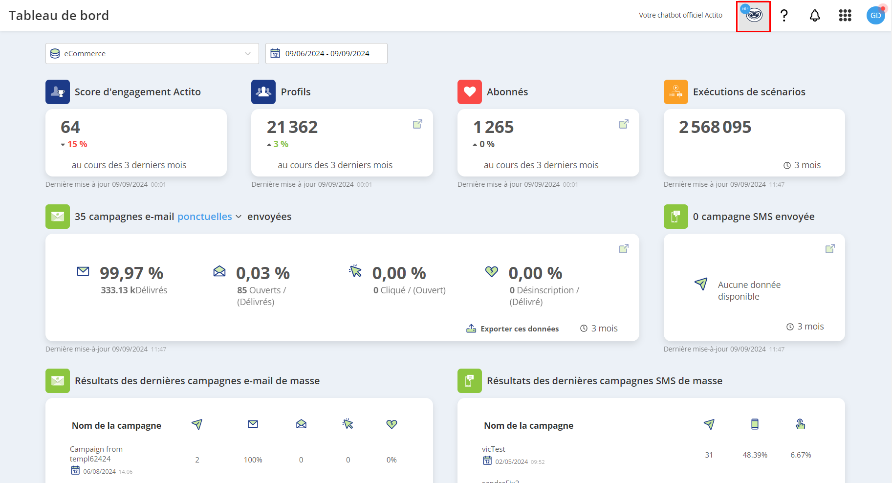Click the Résultats e-mail de masse section icon

coord(58,381)
